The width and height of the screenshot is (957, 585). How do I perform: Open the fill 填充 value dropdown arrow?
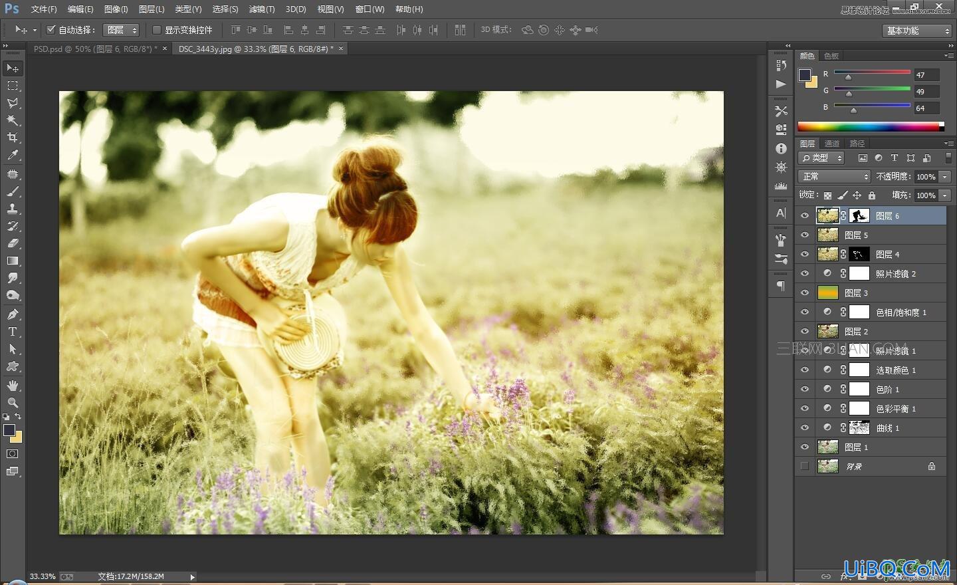point(945,195)
